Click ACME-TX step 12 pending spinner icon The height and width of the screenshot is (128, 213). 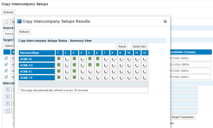145,78
